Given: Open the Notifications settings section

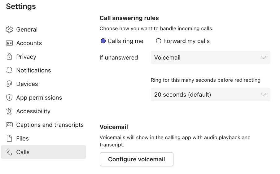Looking at the screenshot, I should pos(33,70).
